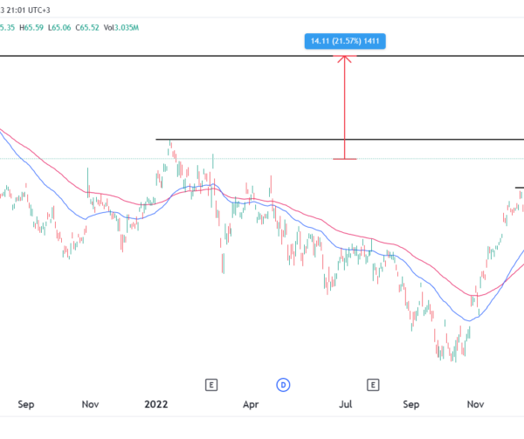Click the 2022 time axis label
Image resolution: width=524 pixels, height=439 pixels.
[156, 404]
